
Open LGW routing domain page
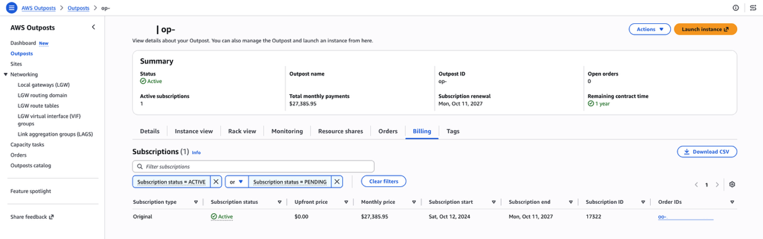42,95
